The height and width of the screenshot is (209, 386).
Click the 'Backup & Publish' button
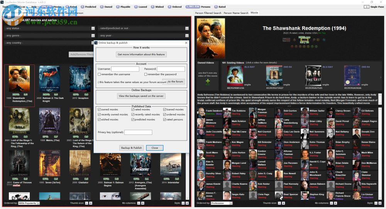(x=132, y=148)
